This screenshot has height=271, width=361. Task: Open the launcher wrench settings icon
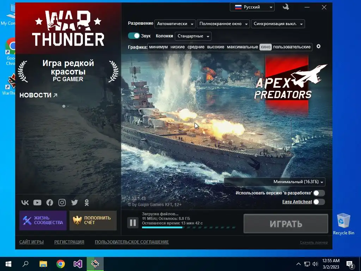(286, 7)
